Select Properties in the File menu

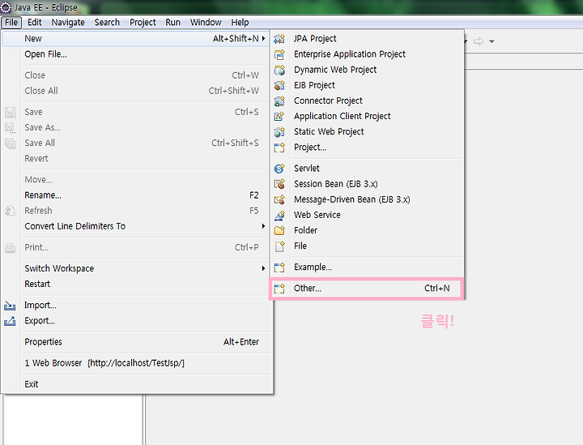click(x=137, y=342)
